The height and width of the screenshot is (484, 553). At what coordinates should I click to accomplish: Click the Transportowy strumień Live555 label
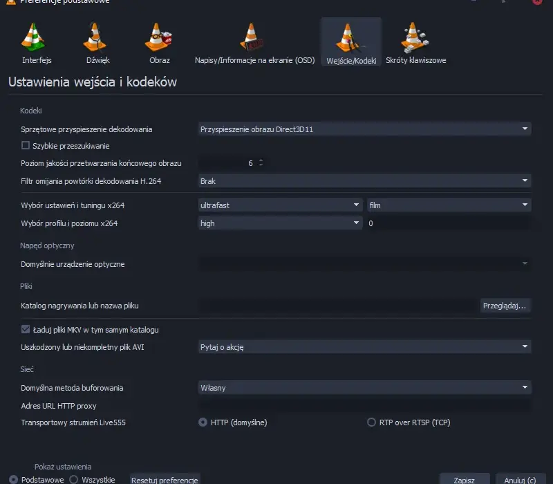73,422
